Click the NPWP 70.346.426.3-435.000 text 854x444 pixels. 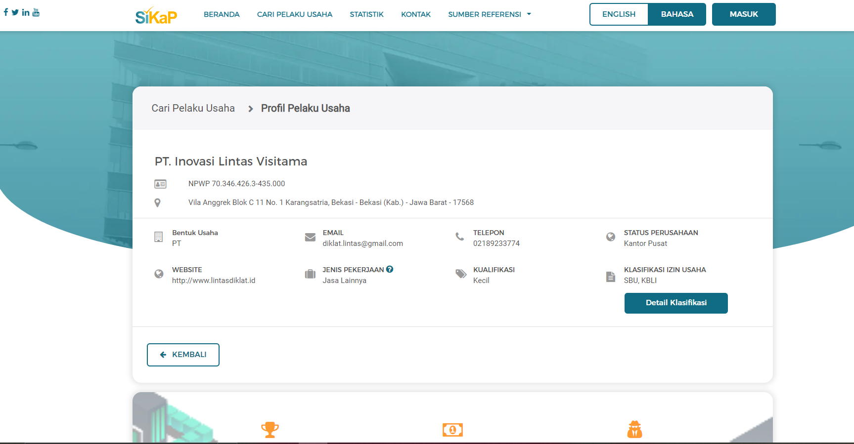pos(236,184)
